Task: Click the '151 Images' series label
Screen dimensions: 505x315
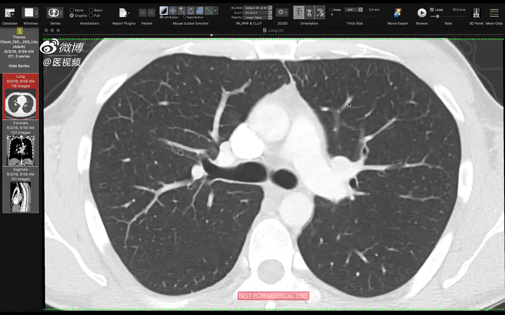Action: click(20, 179)
